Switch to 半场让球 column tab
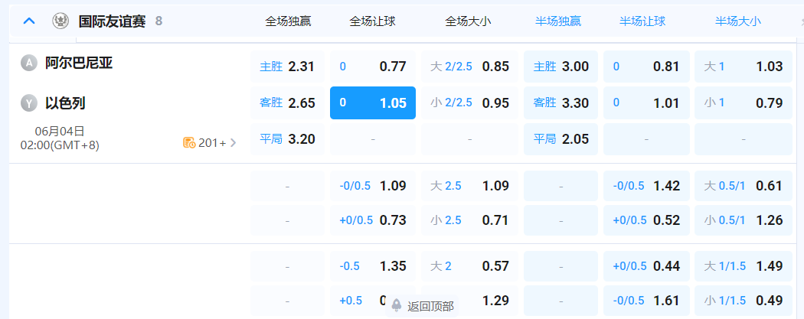The width and height of the screenshot is (804, 319). point(642,21)
